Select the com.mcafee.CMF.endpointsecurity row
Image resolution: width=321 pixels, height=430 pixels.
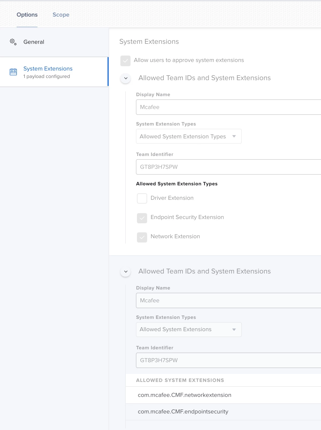223,412
